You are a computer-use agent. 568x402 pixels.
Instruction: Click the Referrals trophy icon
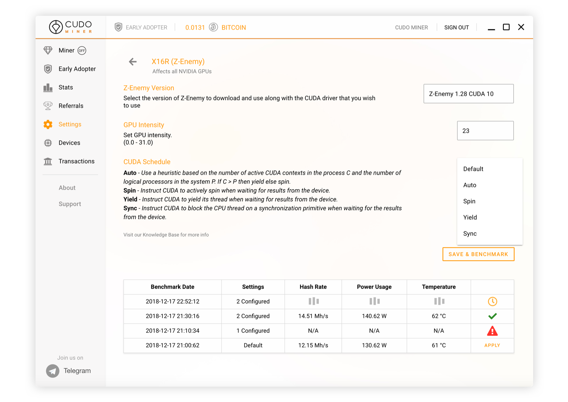click(x=48, y=106)
